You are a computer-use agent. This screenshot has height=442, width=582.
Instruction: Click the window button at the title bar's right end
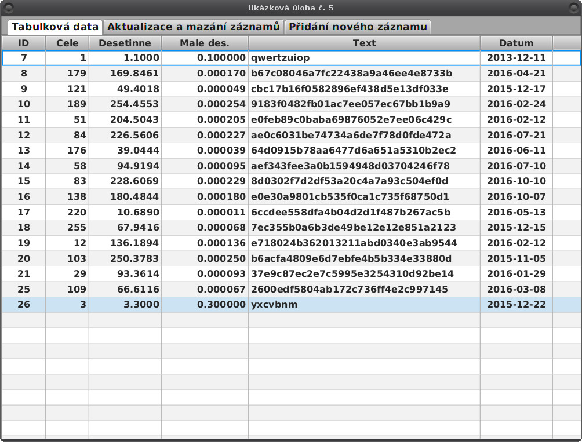click(573, 8)
